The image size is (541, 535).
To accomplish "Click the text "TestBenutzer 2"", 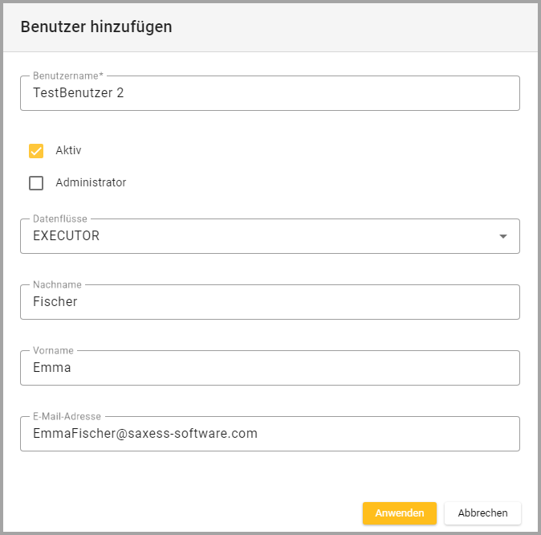I will pyautogui.click(x=79, y=93).
